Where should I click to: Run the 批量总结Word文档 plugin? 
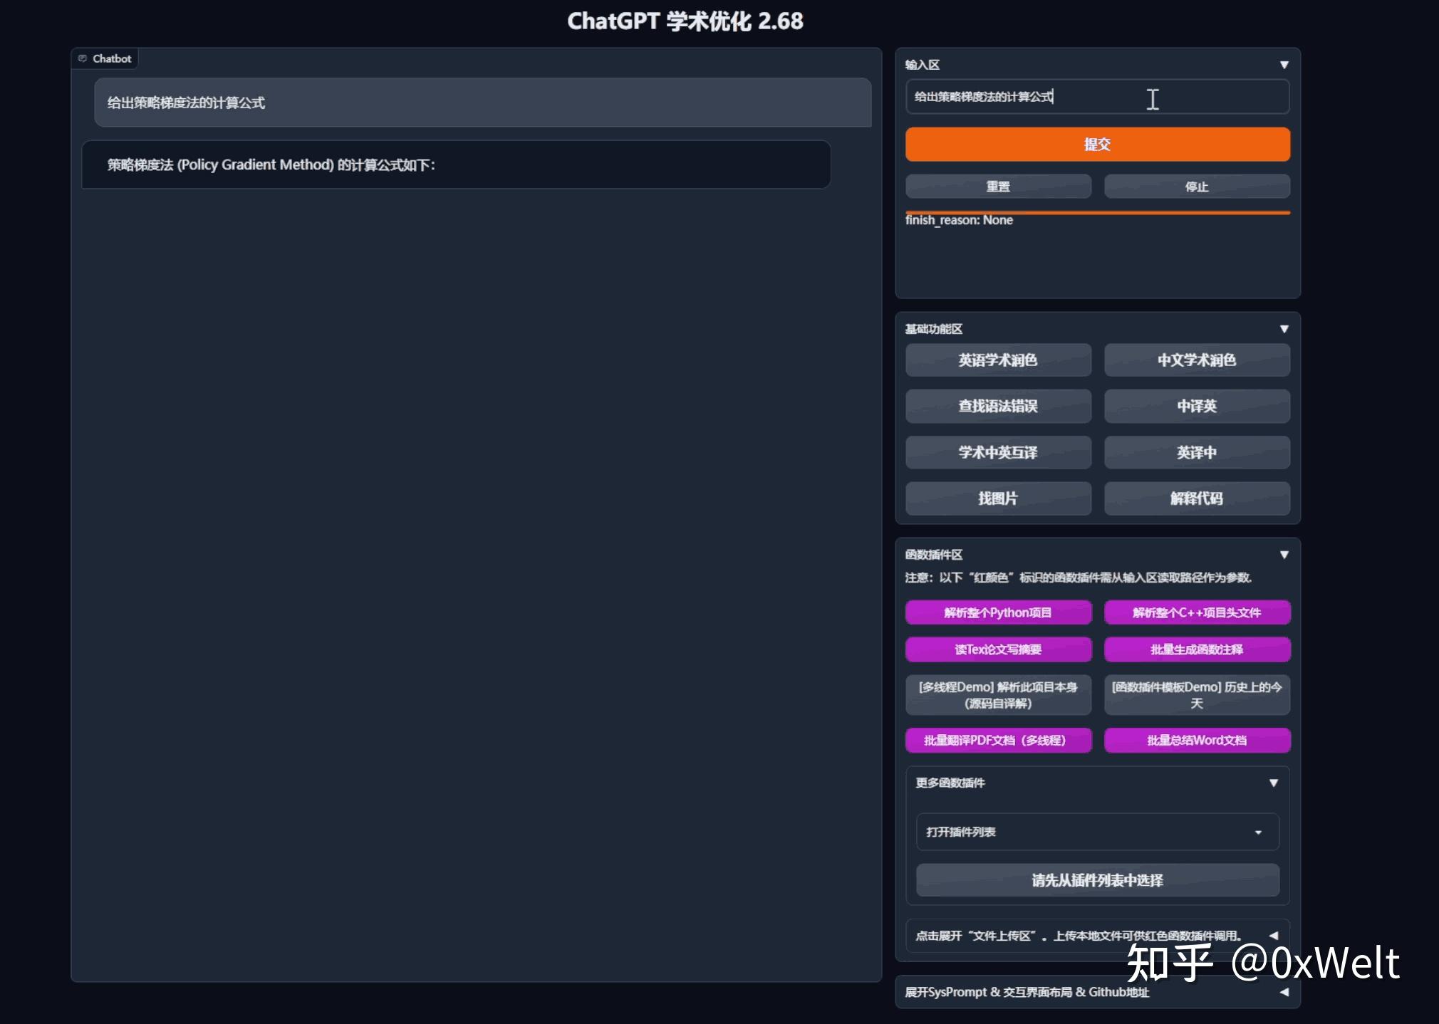tap(1196, 741)
